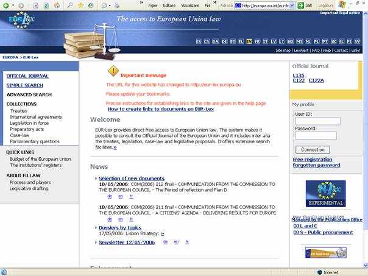This screenshot has width=368, height=276.
Task: Switch site language to LV
Action: [x=274, y=41]
